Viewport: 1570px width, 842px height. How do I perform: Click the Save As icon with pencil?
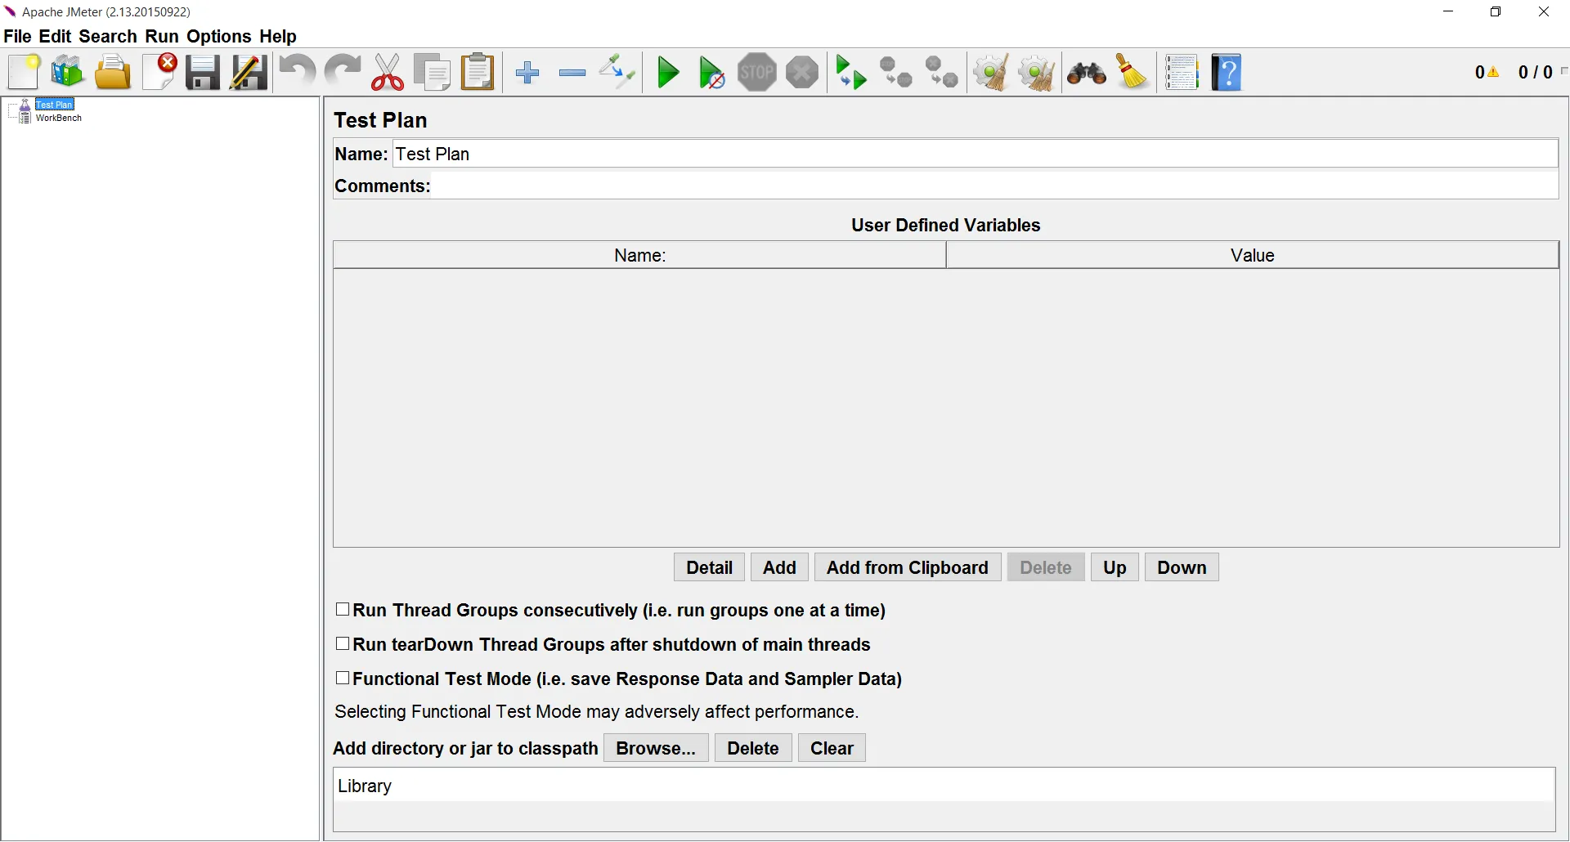point(248,73)
